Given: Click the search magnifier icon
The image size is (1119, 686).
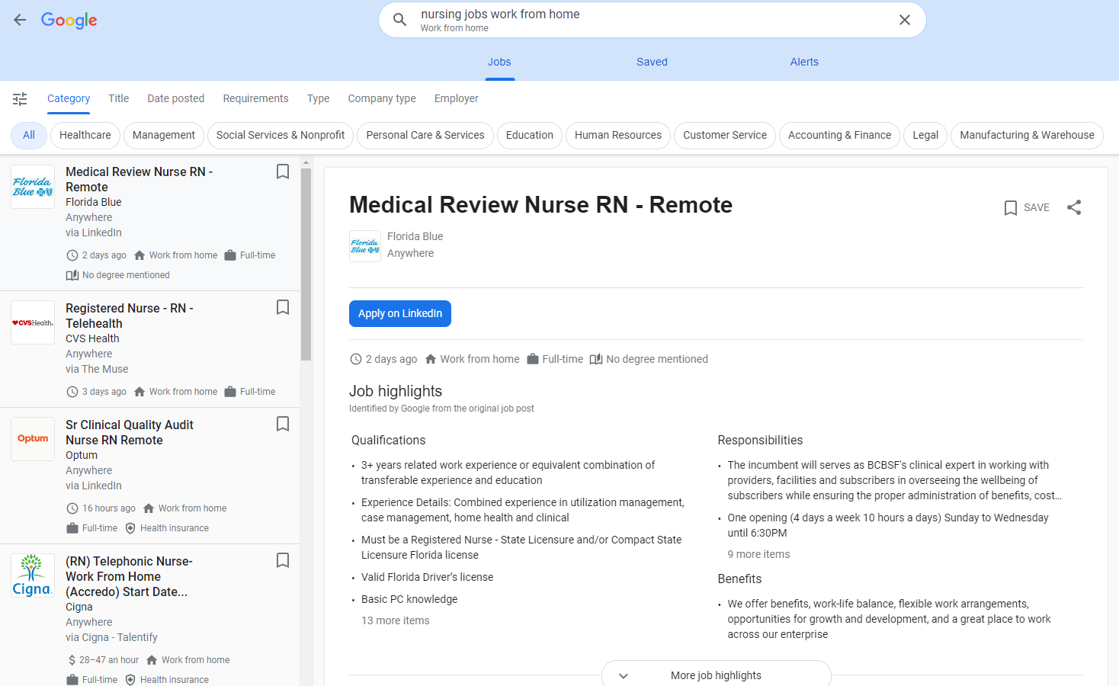Looking at the screenshot, I should (399, 20).
